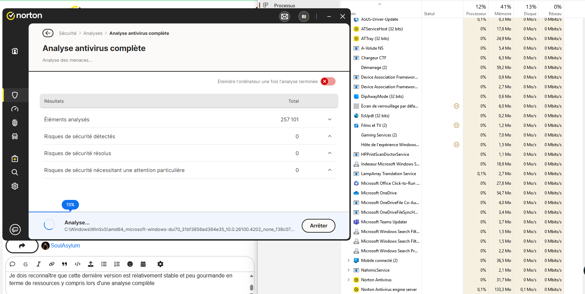The image size is (585, 294).
Task: Expand the Mobile connecté process group
Action: pos(348,261)
